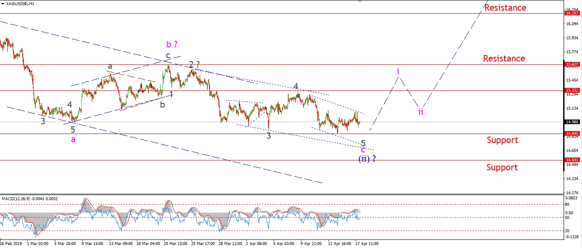This screenshot has height=248, width=582.
Task: Select the 15.627 red price tag
Action: tap(572, 65)
